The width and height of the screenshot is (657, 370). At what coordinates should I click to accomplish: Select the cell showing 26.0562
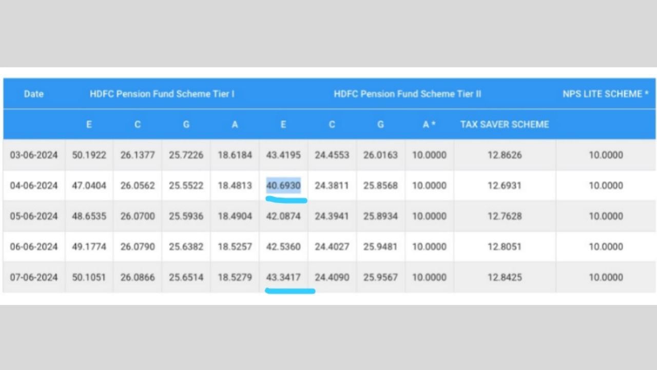coord(138,186)
